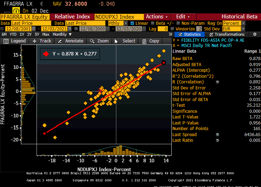Click the Transformations chart icon
The width and height of the screenshot is (261, 187).
[211, 34]
